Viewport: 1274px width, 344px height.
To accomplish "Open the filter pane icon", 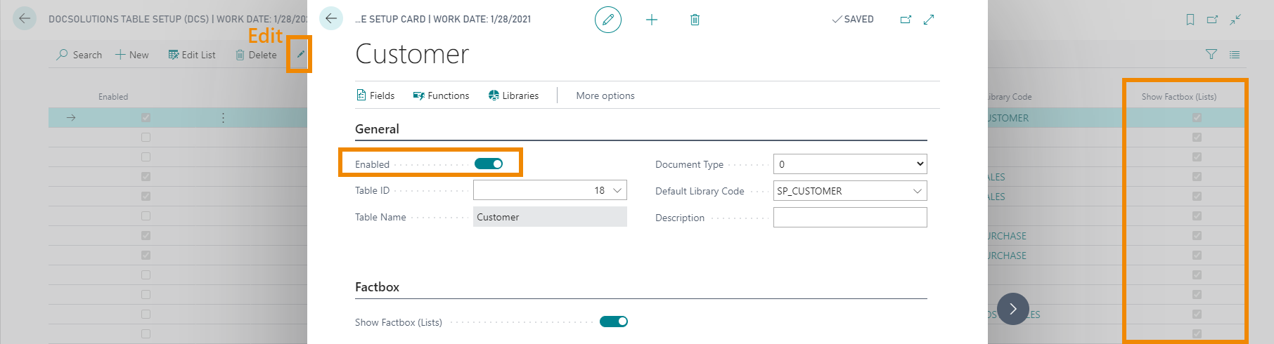I will coord(1211,54).
